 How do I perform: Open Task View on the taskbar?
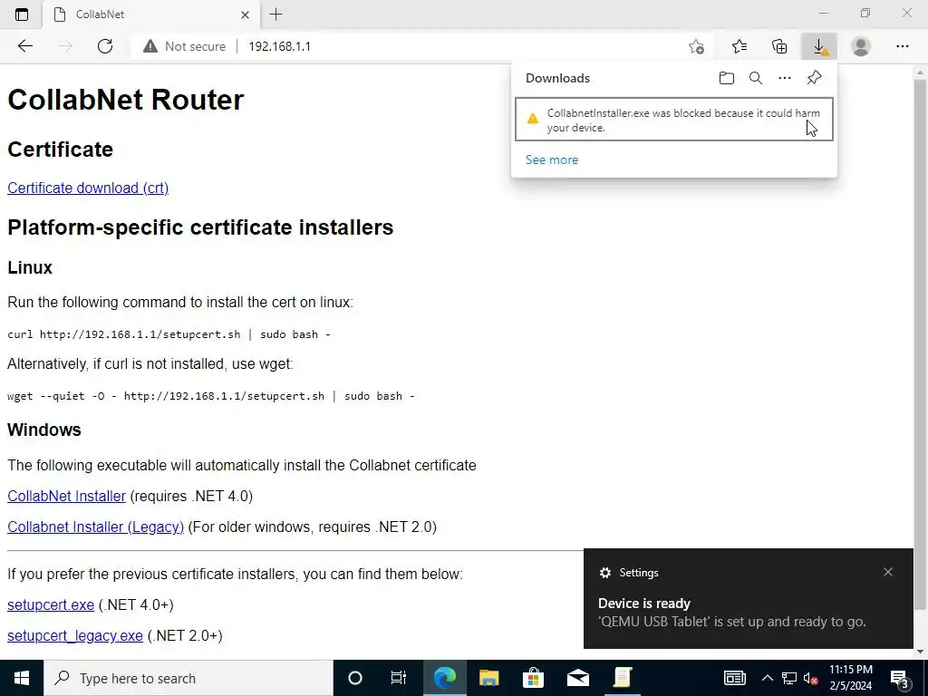tap(399, 678)
